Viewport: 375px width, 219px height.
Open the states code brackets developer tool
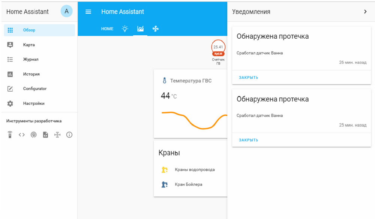[21, 134]
